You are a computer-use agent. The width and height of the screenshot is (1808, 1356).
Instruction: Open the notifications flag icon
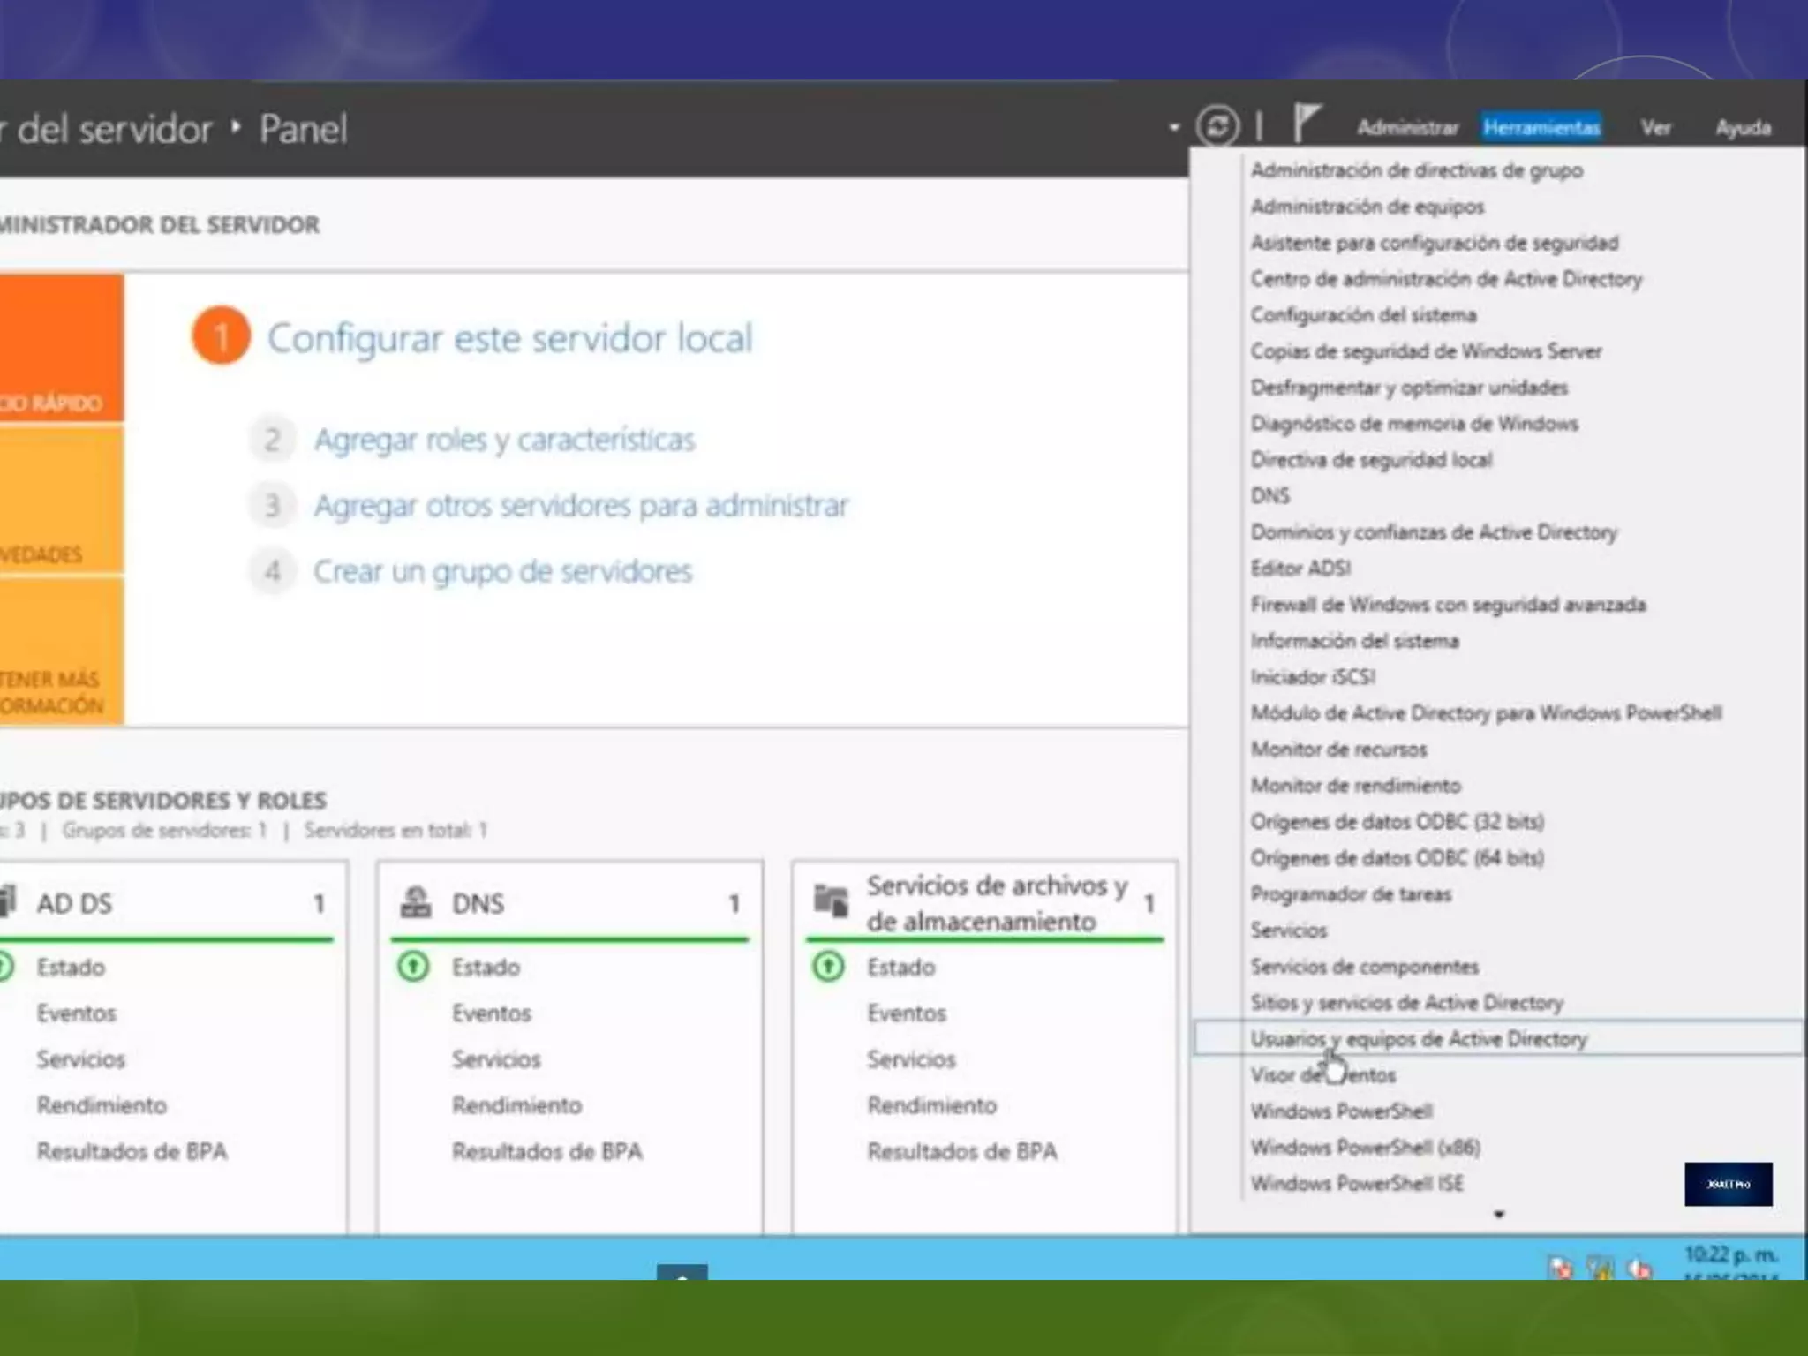[x=1306, y=122]
